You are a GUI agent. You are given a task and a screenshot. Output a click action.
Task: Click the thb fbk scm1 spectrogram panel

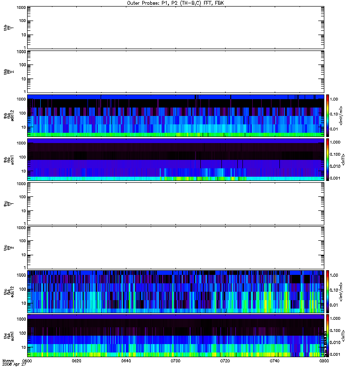[x=175, y=160]
